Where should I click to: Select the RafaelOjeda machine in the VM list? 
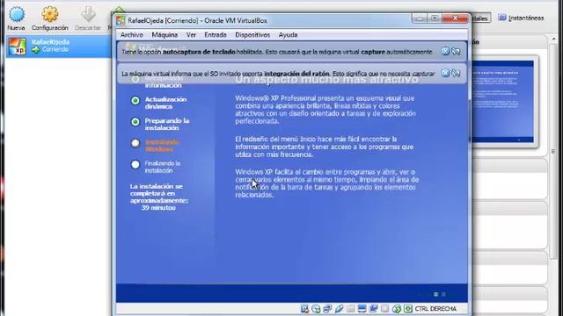59,46
